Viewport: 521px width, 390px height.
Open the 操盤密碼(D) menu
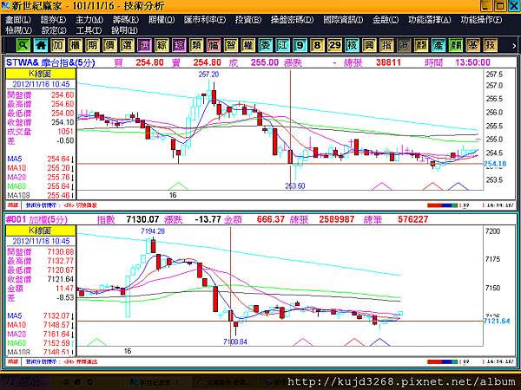click(292, 20)
